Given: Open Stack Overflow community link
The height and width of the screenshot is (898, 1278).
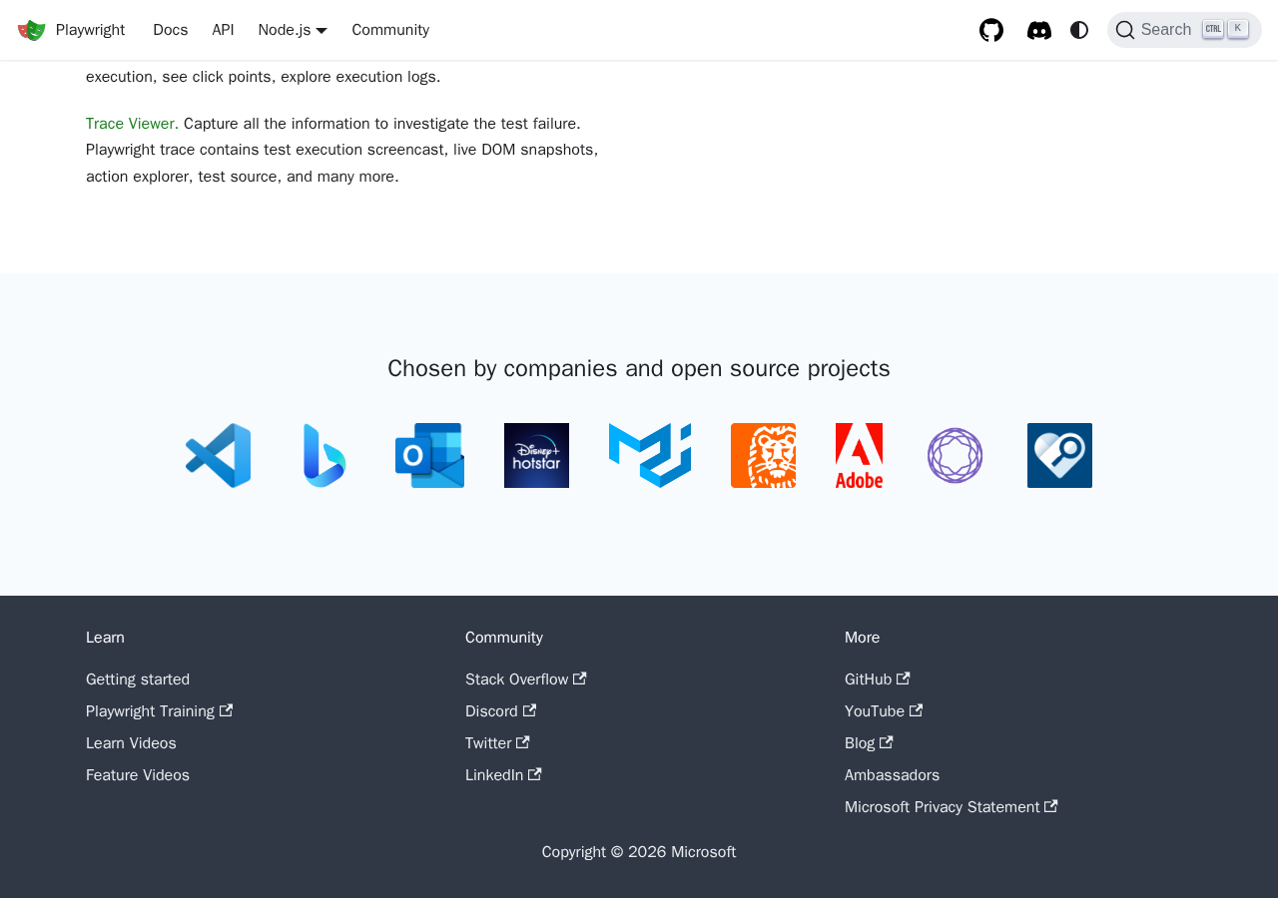Looking at the screenshot, I should coord(516,679).
